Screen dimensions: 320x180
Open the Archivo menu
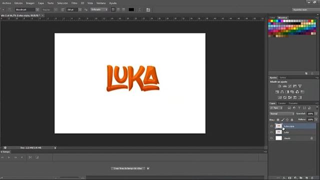[x=6, y=3]
